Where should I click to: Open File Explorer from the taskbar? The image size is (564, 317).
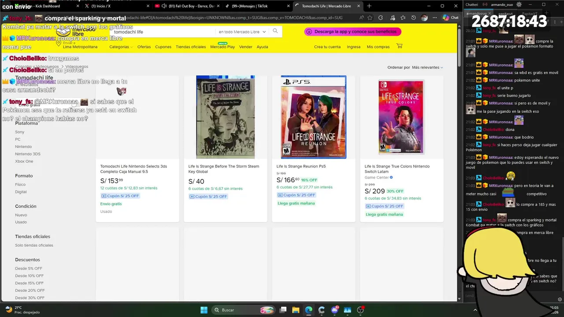coord(296,310)
